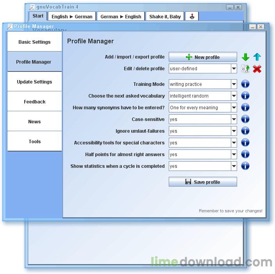Select Profile Manager in the sidebar

point(34,62)
